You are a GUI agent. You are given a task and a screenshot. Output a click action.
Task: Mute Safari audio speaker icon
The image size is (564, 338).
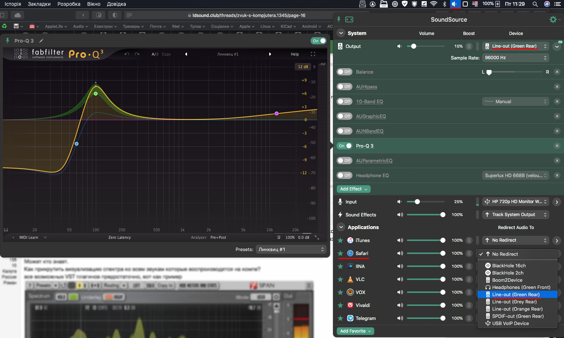[x=400, y=253]
